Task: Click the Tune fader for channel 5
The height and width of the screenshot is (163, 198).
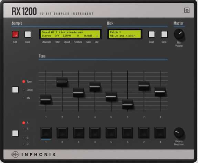Action: tap(111, 96)
